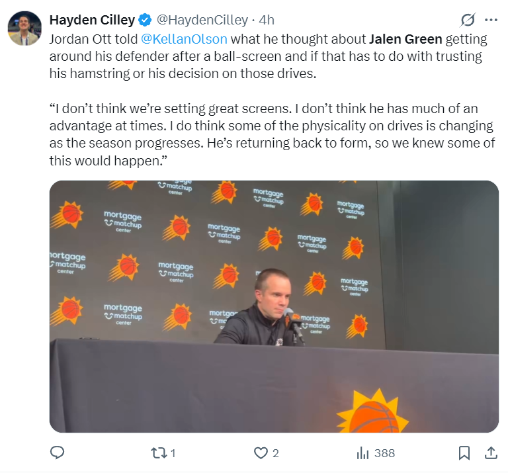Viewport: 508px width, 473px height.
Task: Click the retweet count of 1
Action: pyautogui.click(x=173, y=453)
